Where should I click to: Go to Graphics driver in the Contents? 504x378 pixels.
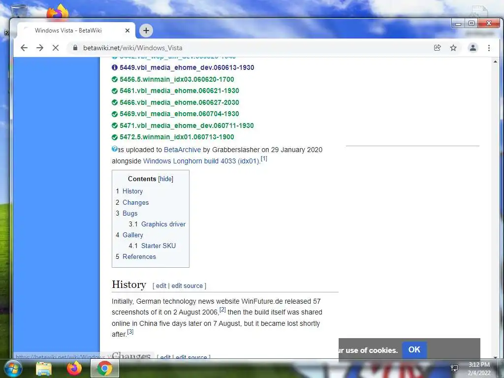pyautogui.click(x=163, y=224)
